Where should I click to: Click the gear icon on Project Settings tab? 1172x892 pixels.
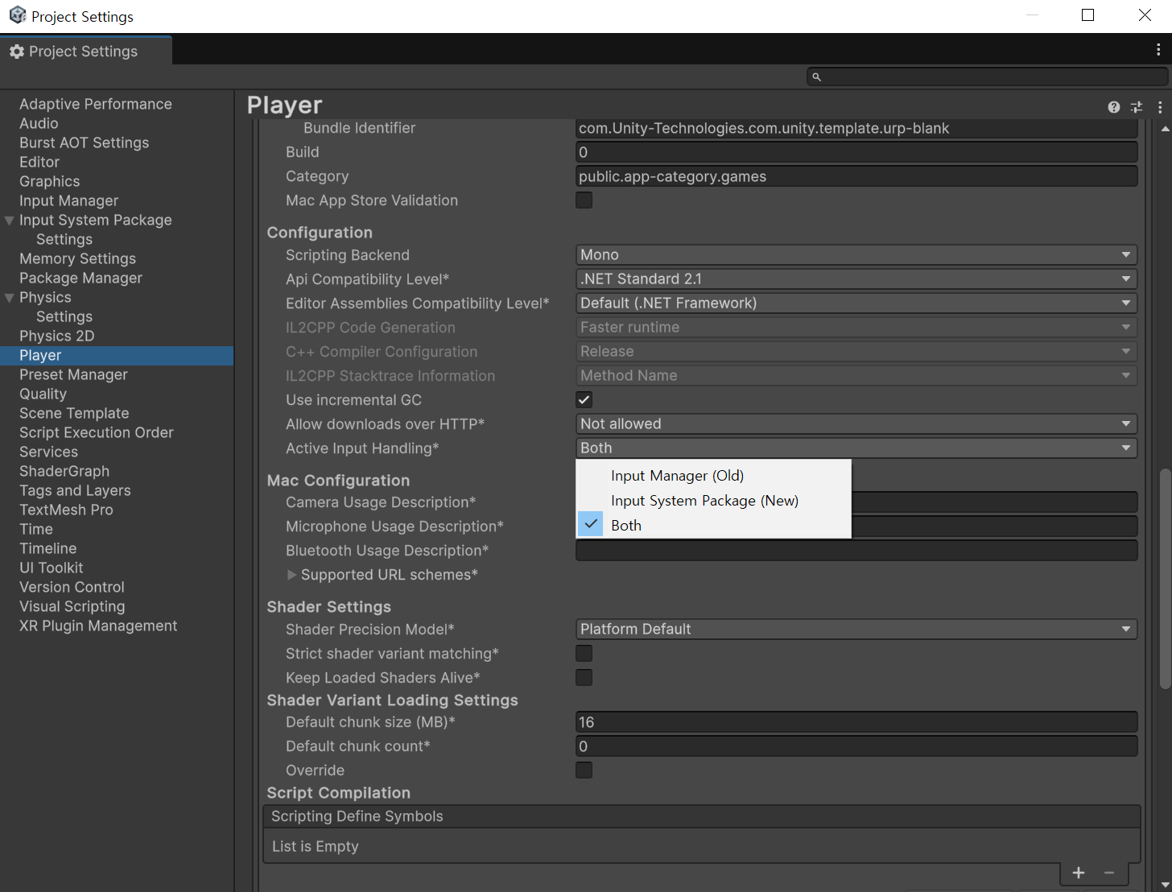17,52
